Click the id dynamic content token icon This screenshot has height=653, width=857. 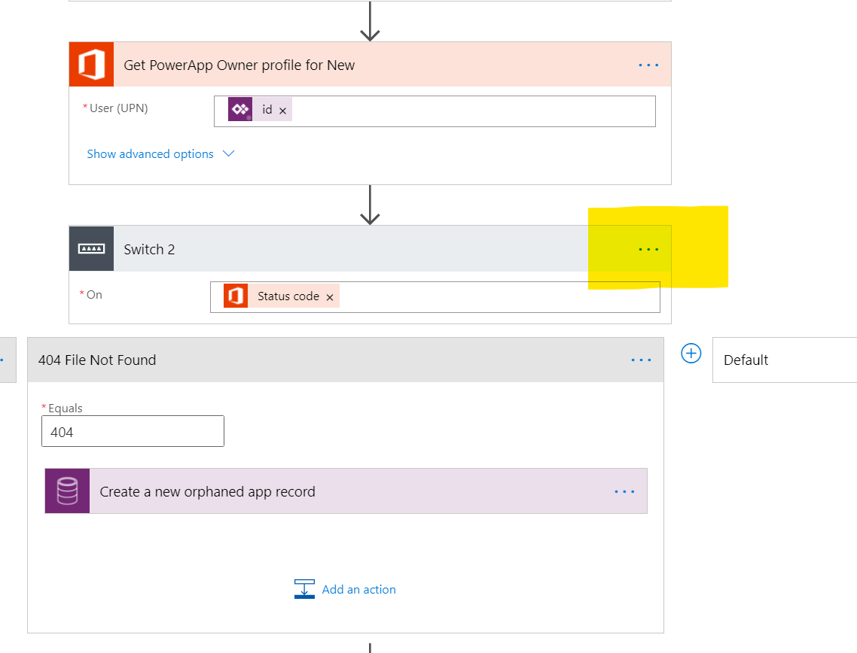[240, 109]
